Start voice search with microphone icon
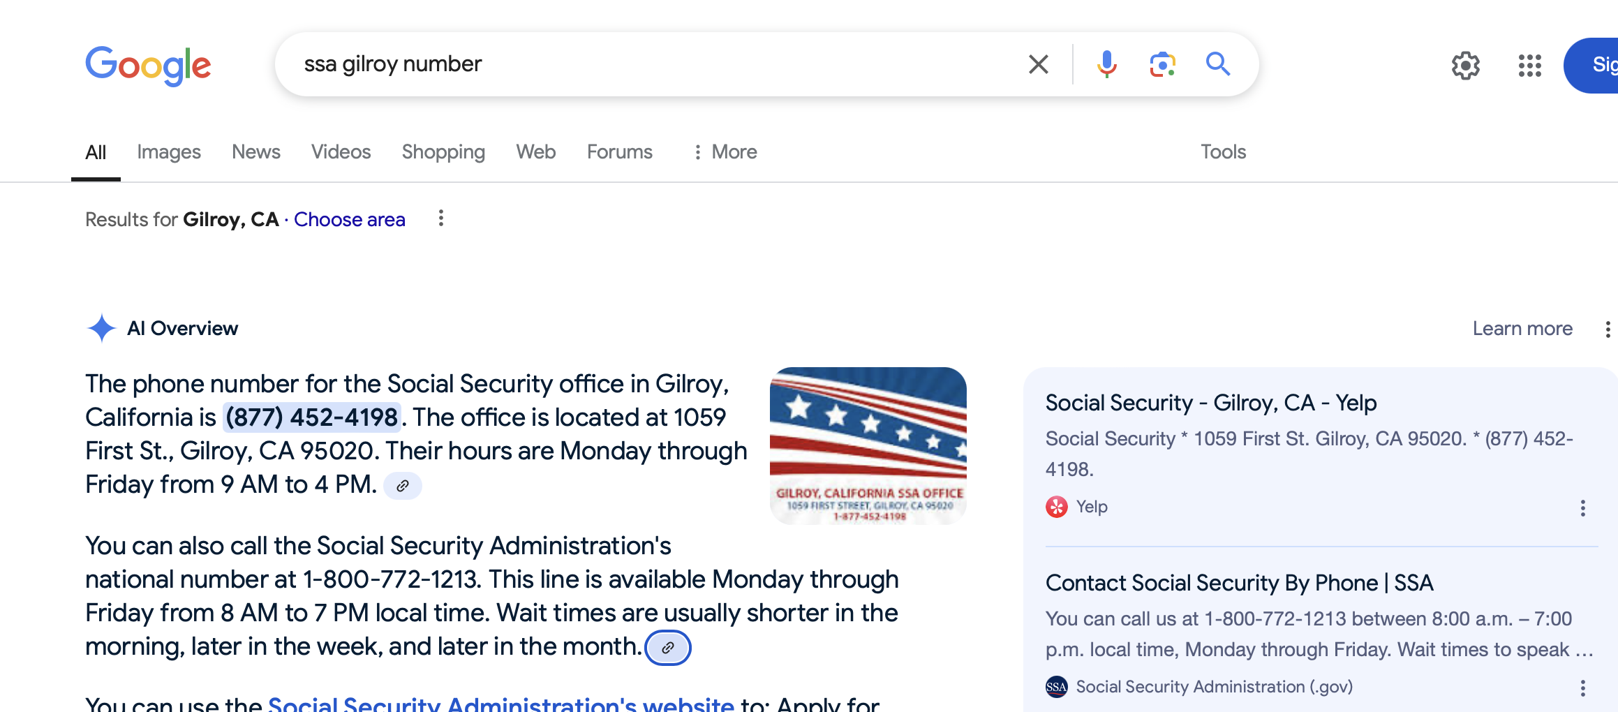Viewport: 1618px width, 712px height. click(1106, 64)
